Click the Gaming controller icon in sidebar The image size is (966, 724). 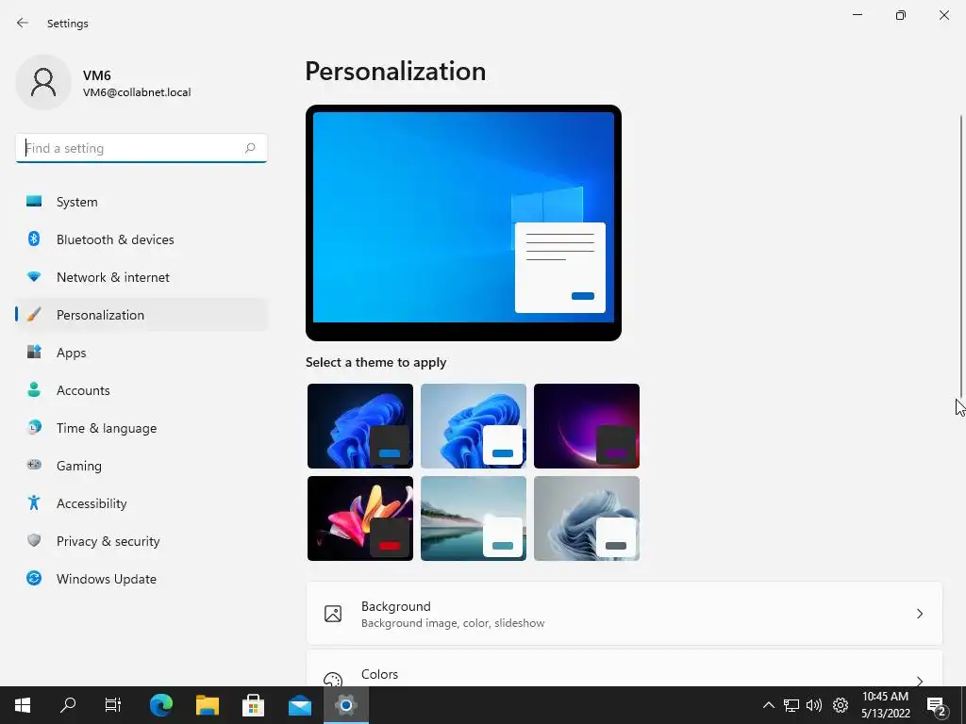(x=34, y=465)
